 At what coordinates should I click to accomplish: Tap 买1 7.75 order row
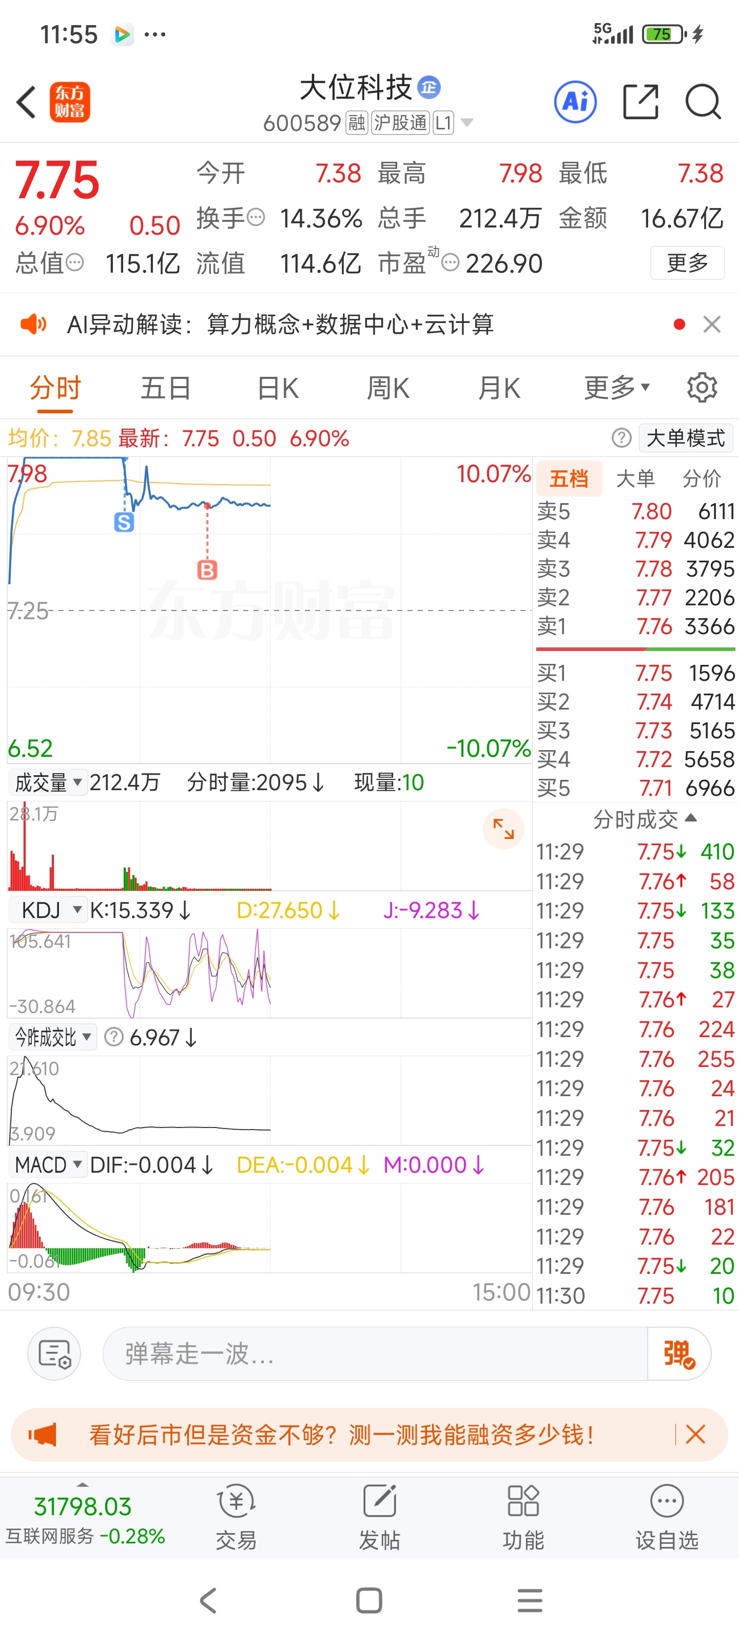[636, 673]
